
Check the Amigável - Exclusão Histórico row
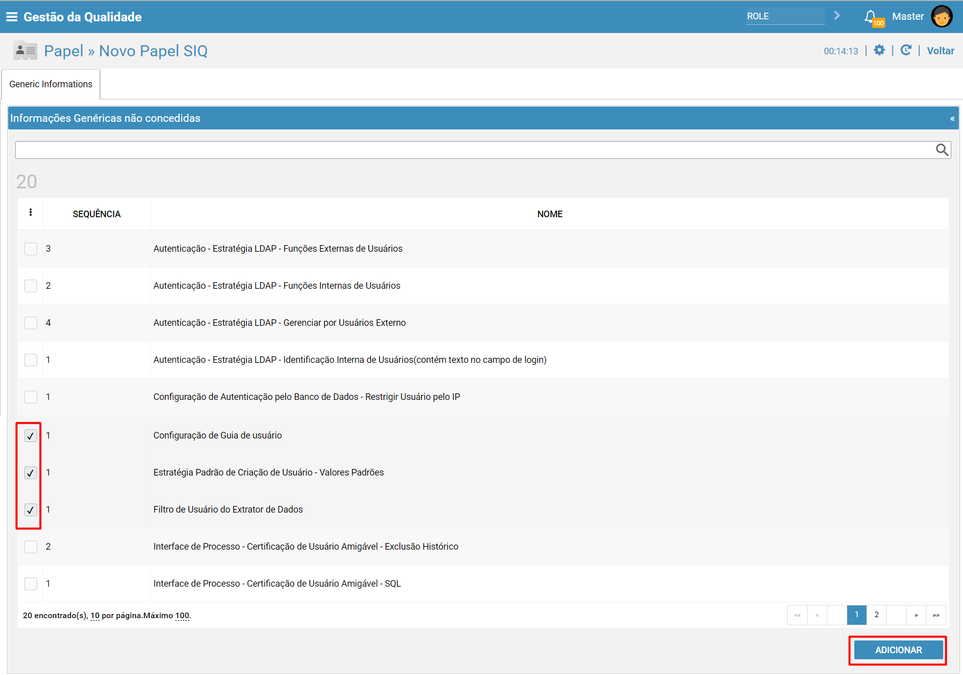click(31, 547)
